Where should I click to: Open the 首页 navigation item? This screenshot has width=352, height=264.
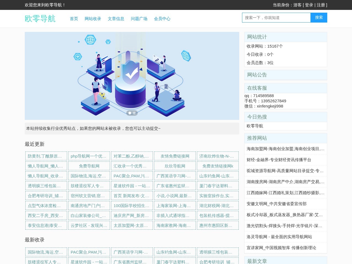point(74,19)
